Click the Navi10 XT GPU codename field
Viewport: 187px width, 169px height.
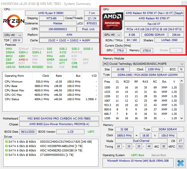click(x=154, y=24)
